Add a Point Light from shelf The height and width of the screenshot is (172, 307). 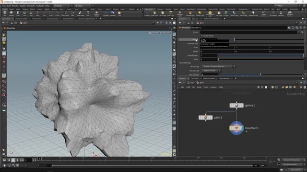pos(154,14)
